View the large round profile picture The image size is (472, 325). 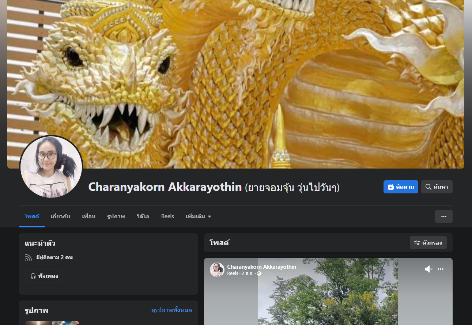51,167
